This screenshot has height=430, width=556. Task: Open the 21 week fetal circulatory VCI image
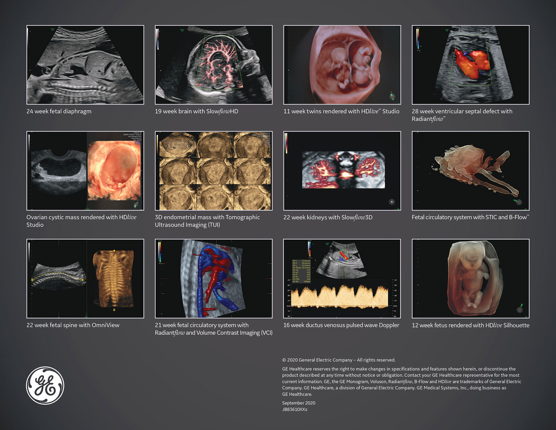[x=214, y=278]
